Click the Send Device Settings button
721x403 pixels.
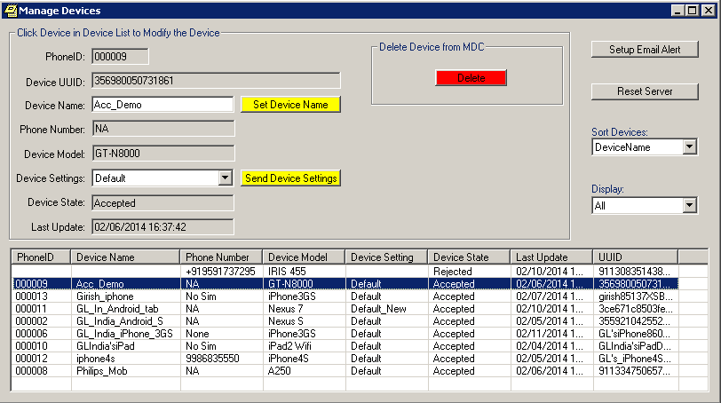[290, 178]
